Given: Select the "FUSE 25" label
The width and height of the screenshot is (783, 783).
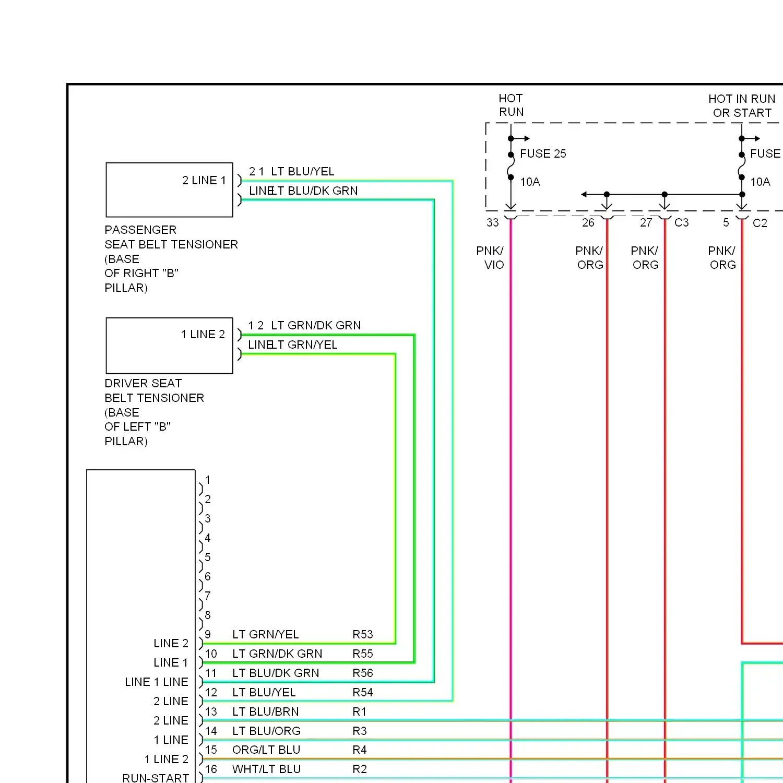Looking at the screenshot, I should [543, 153].
